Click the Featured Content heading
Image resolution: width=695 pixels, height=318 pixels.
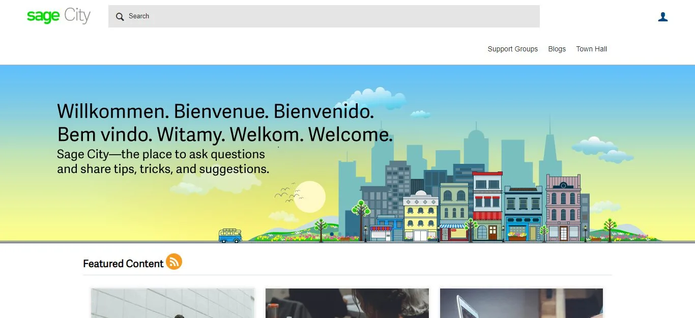(x=123, y=264)
